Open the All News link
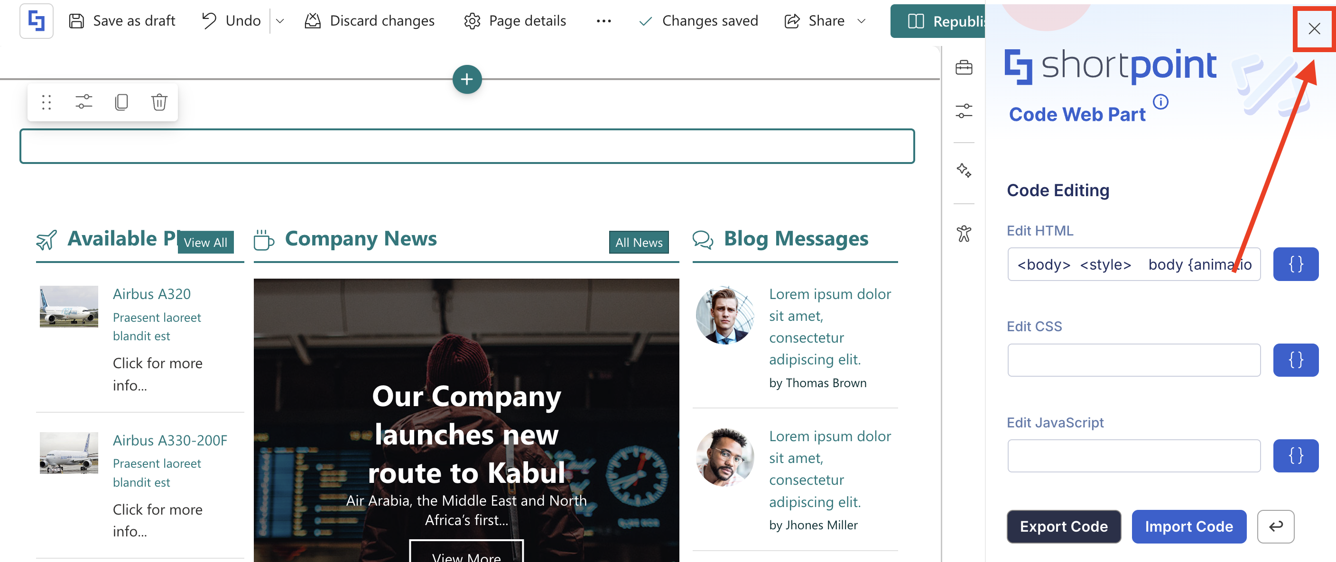The height and width of the screenshot is (562, 1336). point(639,243)
